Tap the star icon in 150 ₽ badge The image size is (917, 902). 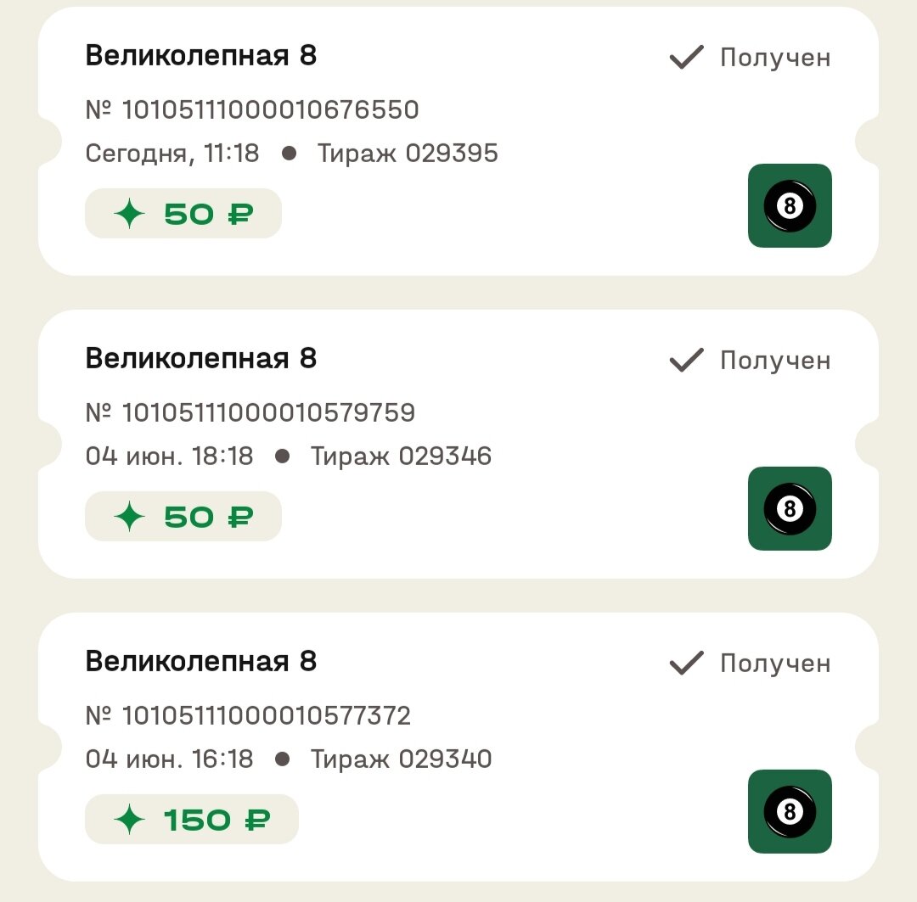coord(130,820)
